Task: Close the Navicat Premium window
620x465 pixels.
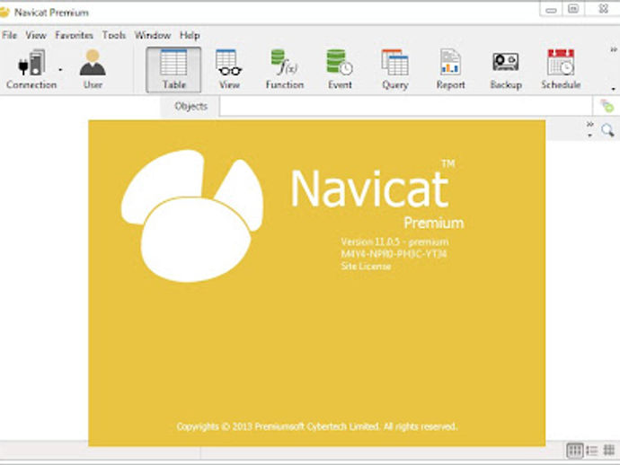Action: [x=604, y=8]
